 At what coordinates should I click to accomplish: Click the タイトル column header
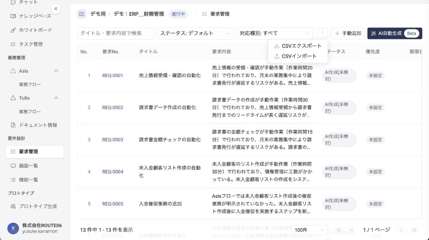click(148, 52)
